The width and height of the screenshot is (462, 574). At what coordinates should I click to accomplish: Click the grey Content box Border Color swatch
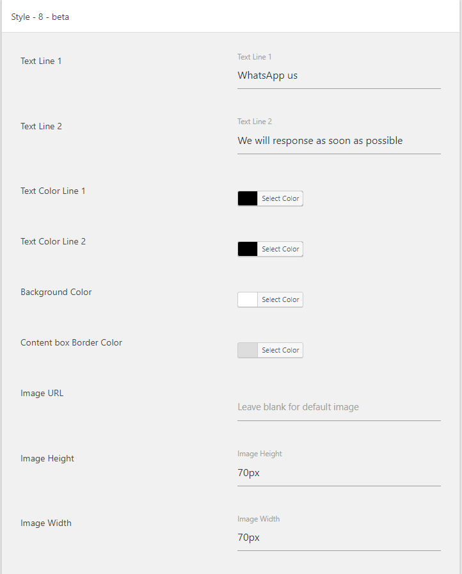248,350
